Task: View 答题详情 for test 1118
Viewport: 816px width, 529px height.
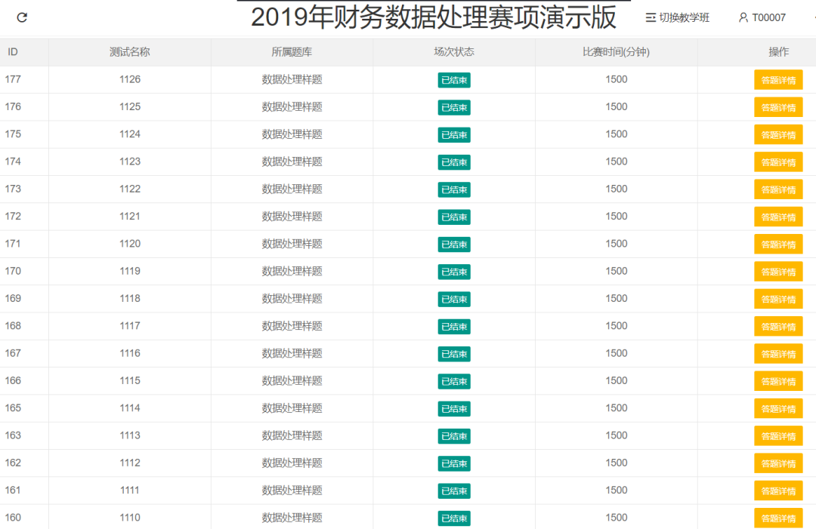Action: [x=778, y=299]
